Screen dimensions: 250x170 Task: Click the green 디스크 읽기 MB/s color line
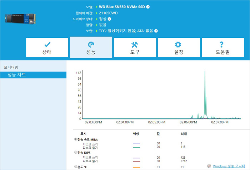[136, 147]
